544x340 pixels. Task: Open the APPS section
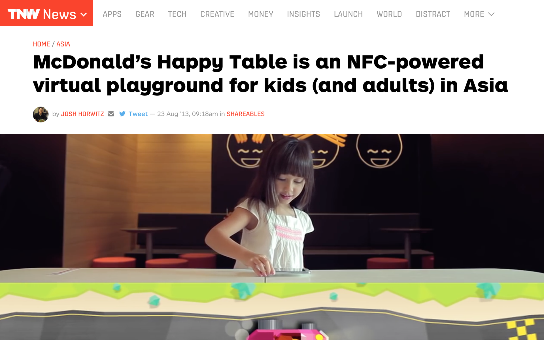point(112,14)
